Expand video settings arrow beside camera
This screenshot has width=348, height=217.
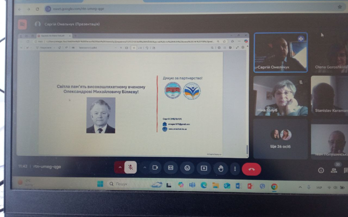click(x=144, y=168)
